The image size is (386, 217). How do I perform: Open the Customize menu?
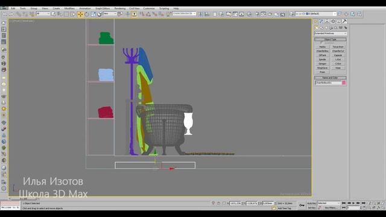[149, 8]
